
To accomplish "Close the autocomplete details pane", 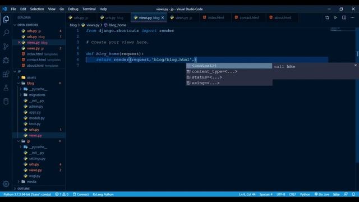I will 355,65.
